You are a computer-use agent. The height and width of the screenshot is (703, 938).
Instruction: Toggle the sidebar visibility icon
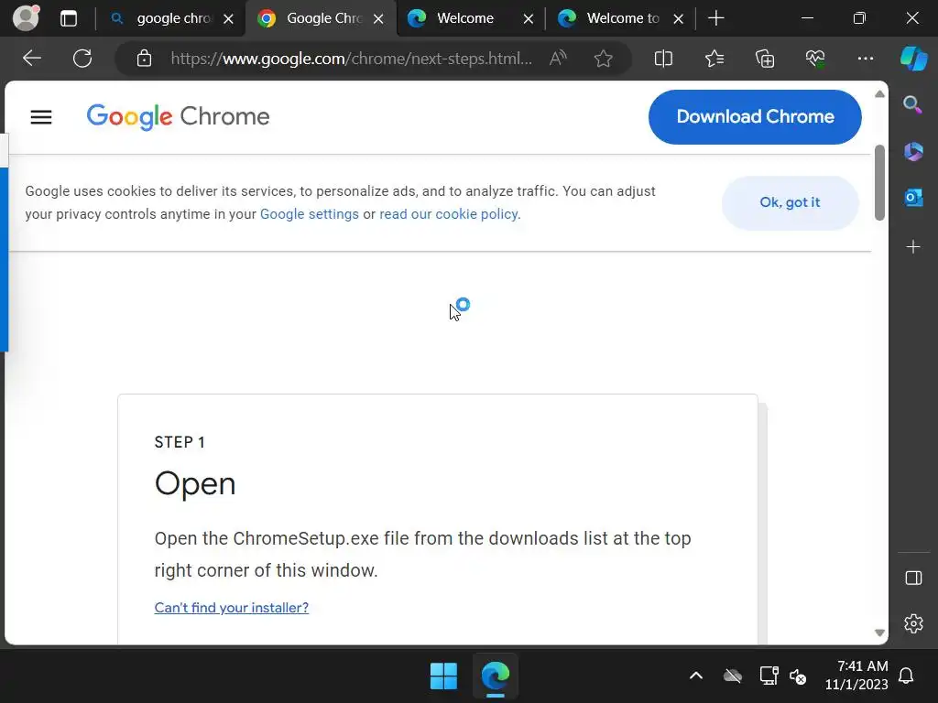(x=913, y=579)
